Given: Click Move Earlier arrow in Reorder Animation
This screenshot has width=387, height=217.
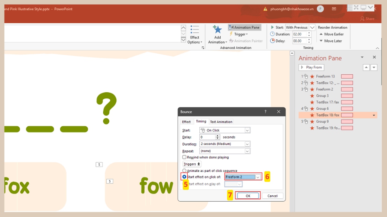Looking at the screenshot, I should tap(321, 34).
